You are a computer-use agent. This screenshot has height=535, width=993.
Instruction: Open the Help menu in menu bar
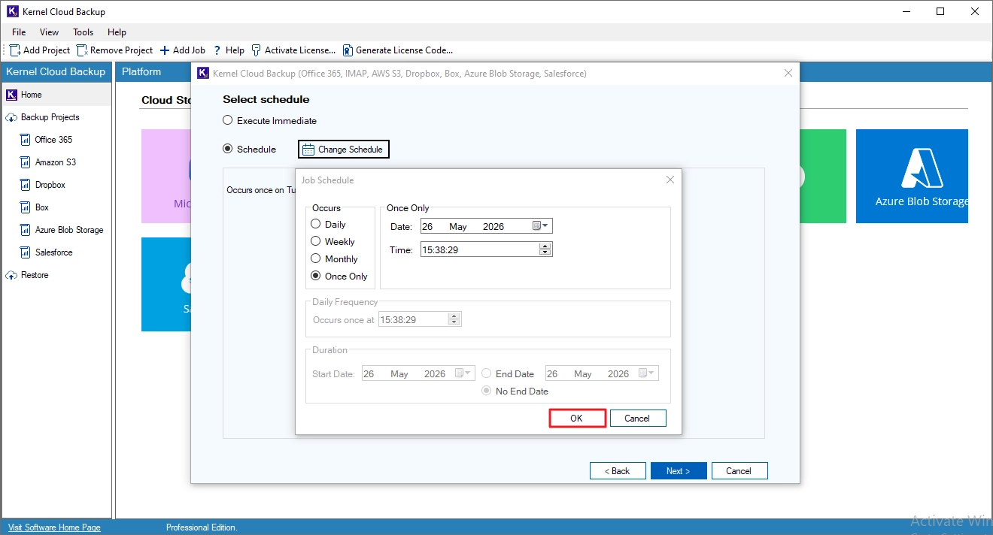click(x=117, y=32)
